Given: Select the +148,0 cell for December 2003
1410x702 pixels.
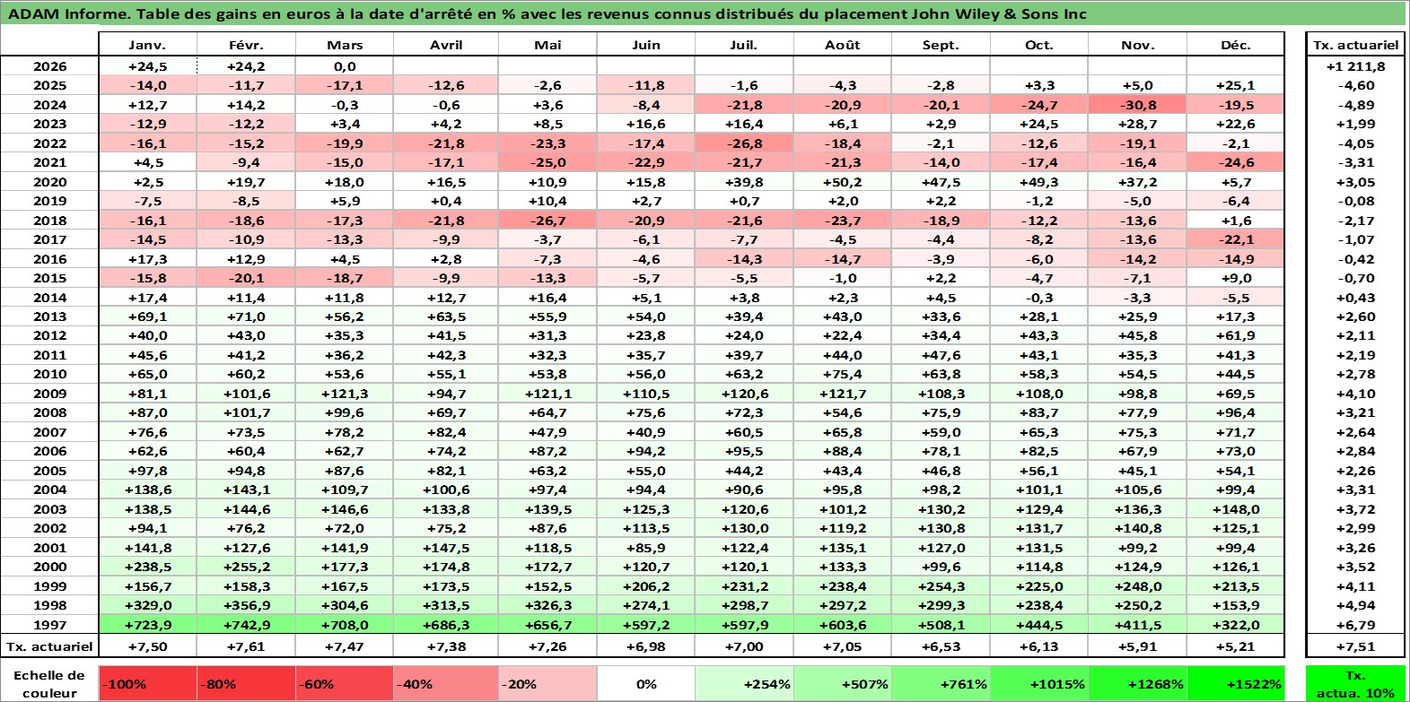Looking at the screenshot, I should [x=1236, y=509].
